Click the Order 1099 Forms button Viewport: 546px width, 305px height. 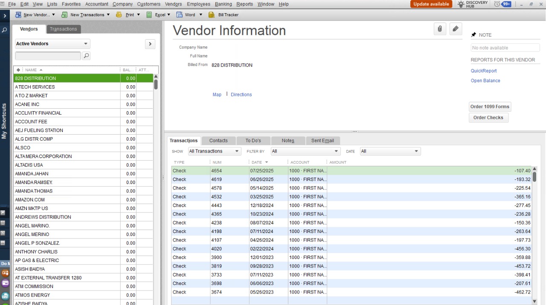pos(490,107)
